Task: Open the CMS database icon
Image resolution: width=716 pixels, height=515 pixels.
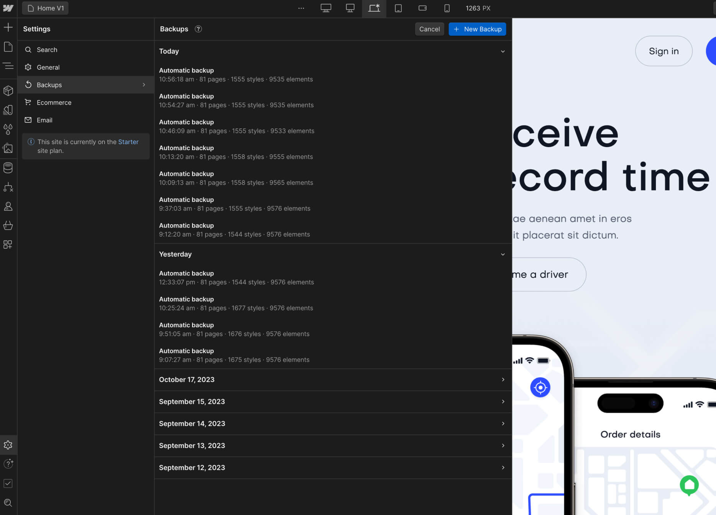Action: (x=8, y=168)
